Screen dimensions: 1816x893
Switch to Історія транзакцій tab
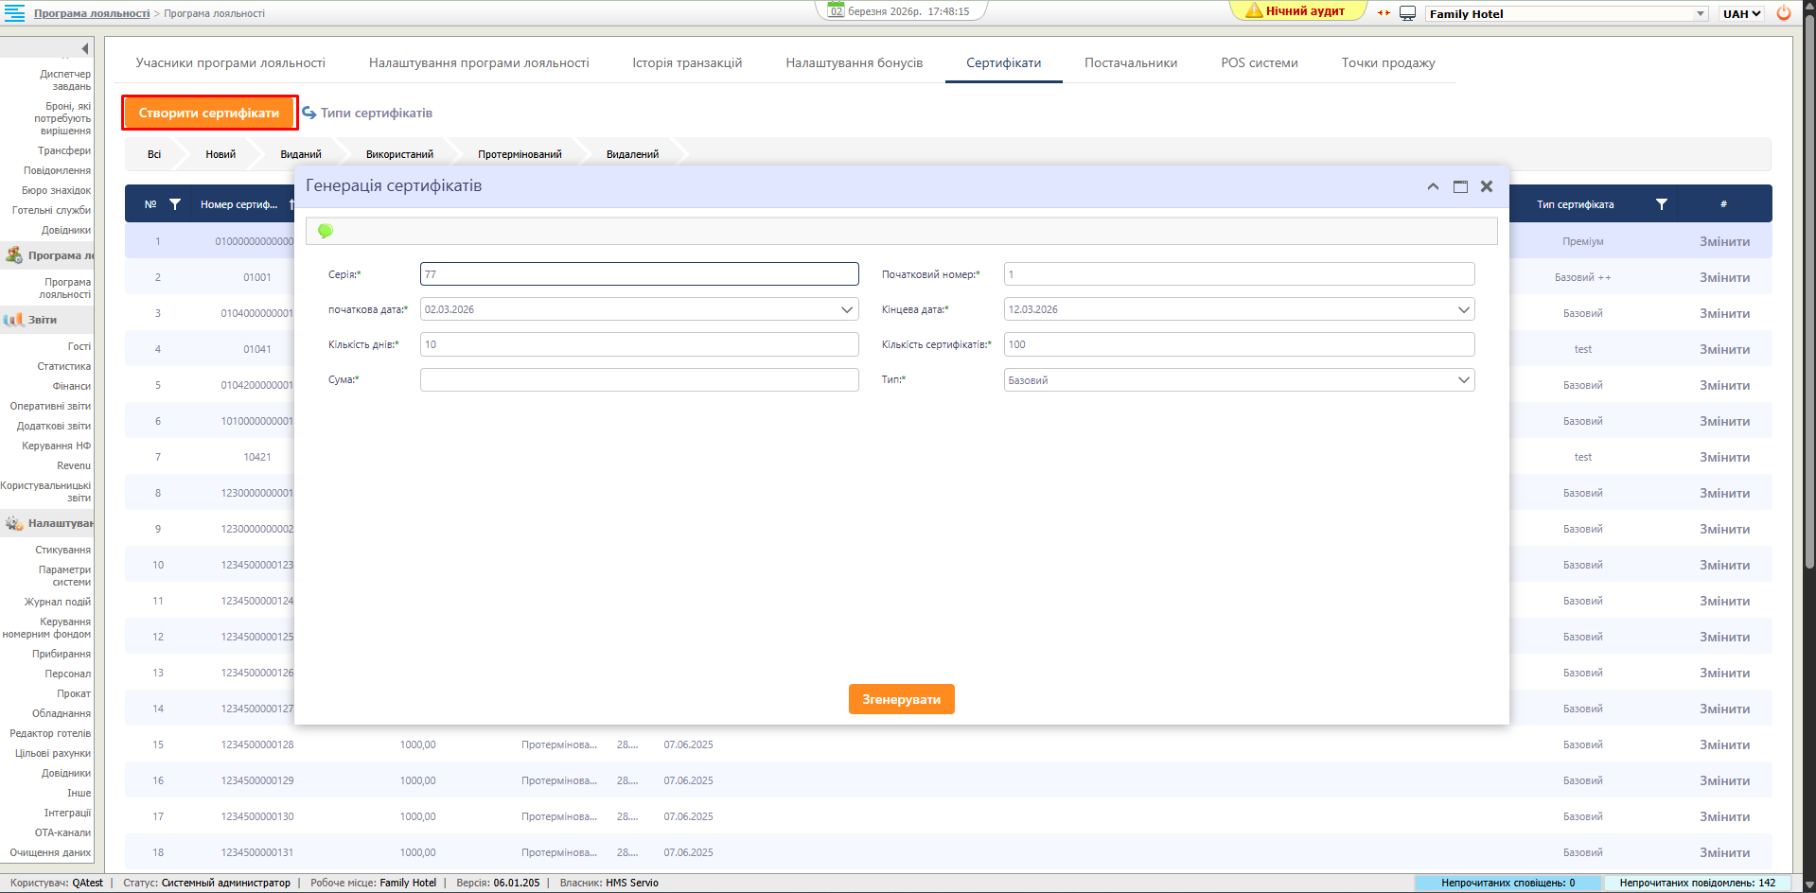tap(687, 62)
